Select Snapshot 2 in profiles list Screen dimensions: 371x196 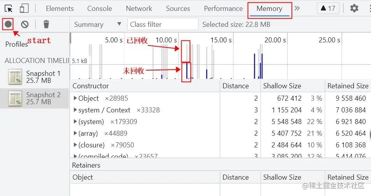pos(35,98)
